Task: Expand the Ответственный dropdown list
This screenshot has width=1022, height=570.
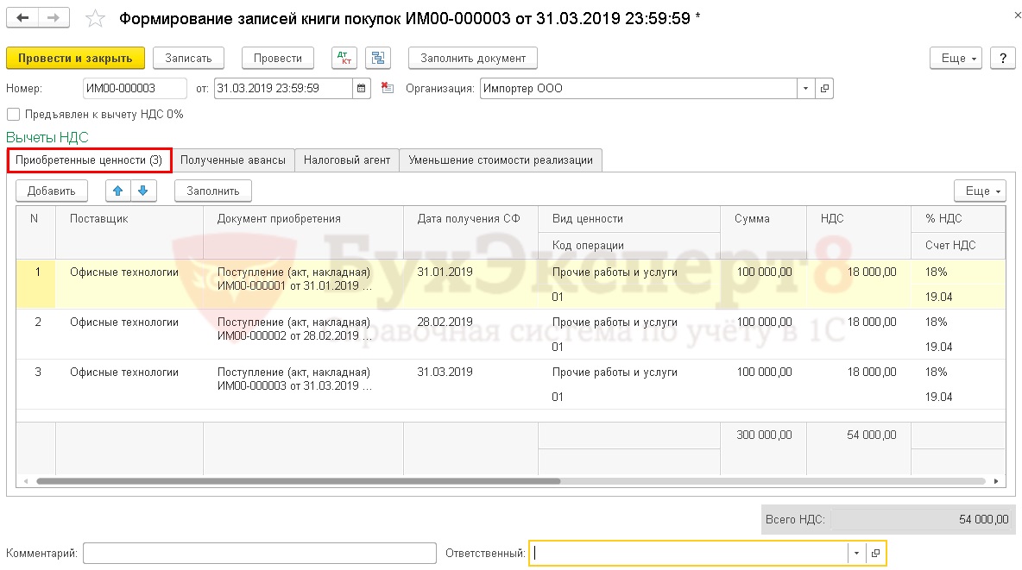Action: pos(856,553)
